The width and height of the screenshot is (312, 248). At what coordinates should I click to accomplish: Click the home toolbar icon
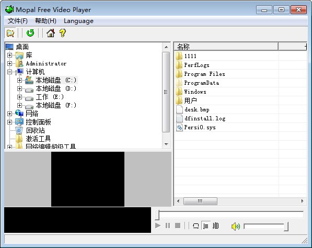(51, 33)
